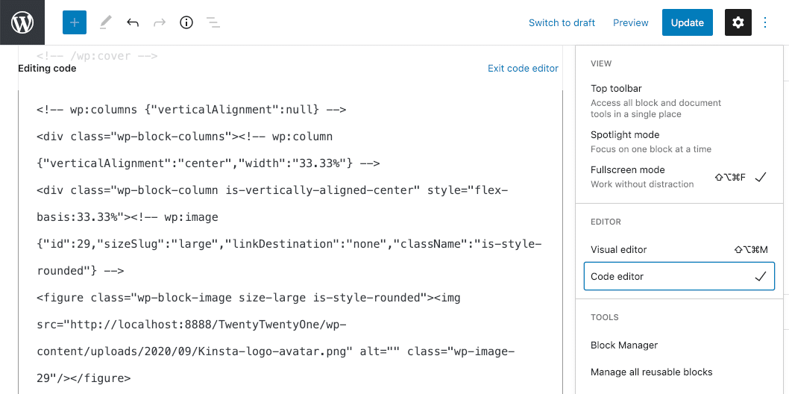Click the Update button

687,22
